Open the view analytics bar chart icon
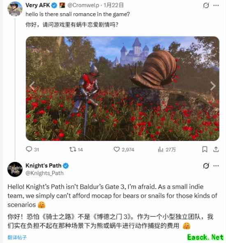This screenshot has height=243, width=226. coord(160,150)
